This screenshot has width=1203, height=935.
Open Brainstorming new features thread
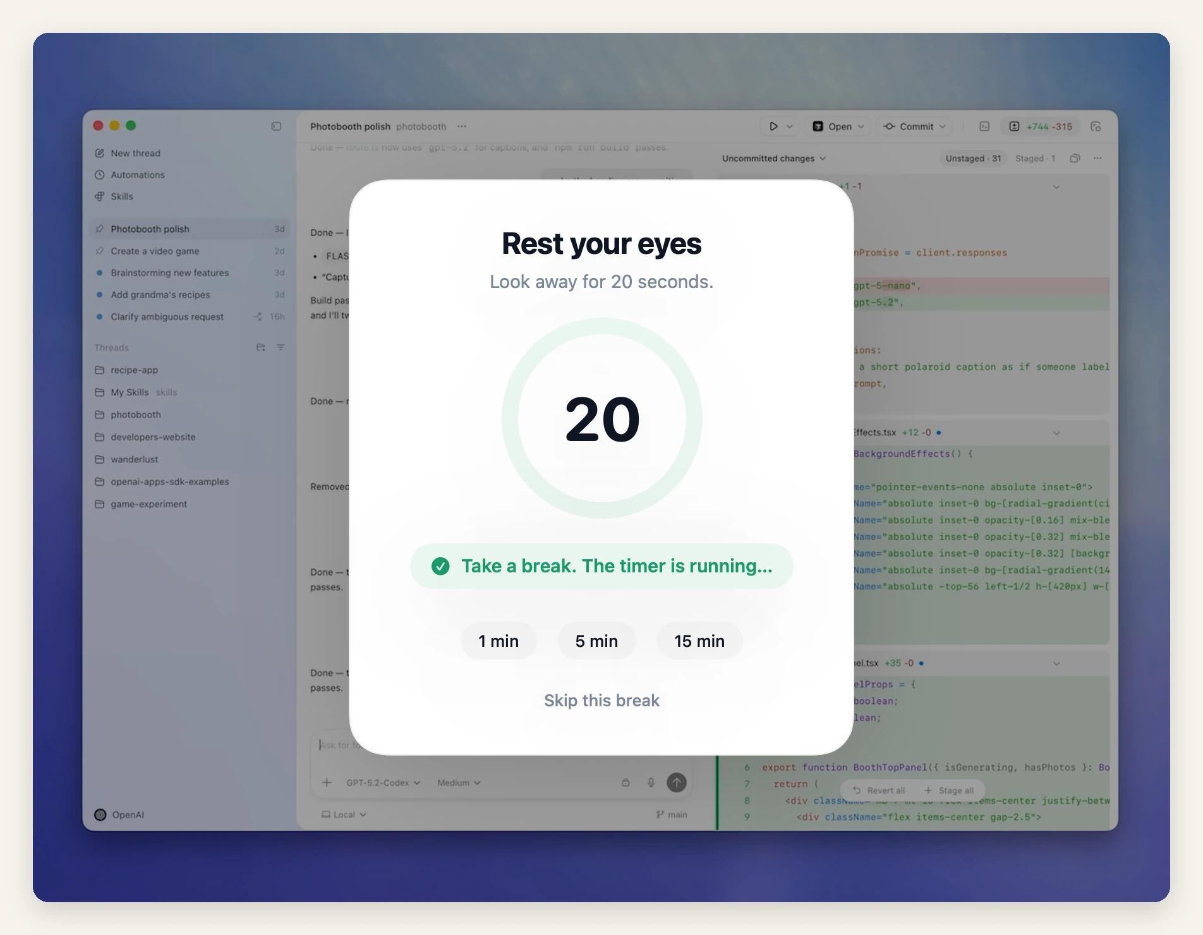190,273
